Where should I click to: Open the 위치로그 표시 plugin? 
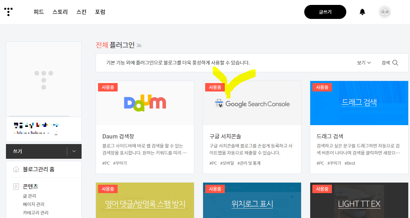pyautogui.click(x=252, y=200)
